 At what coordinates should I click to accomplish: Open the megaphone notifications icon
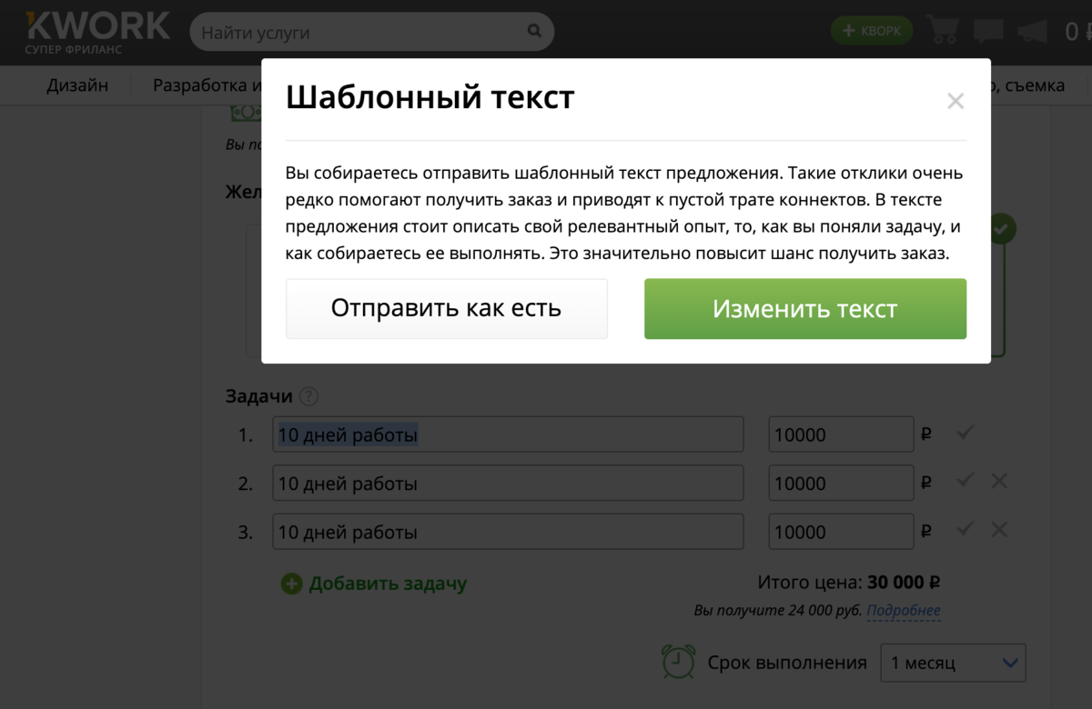click(1032, 31)
